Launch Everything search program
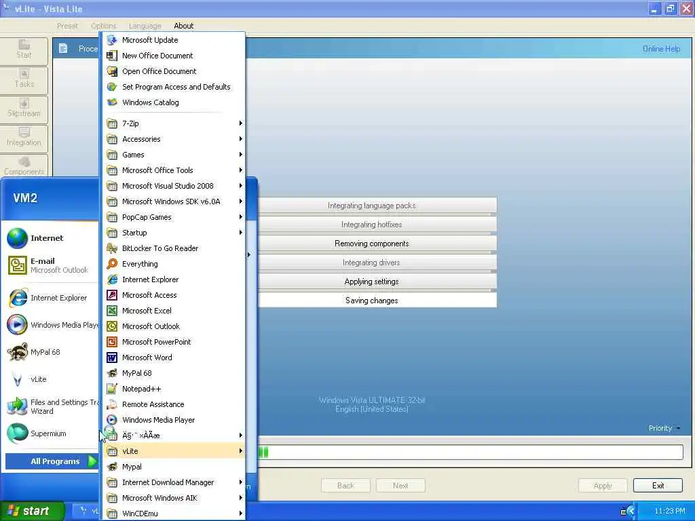 [x=173, y=264]
